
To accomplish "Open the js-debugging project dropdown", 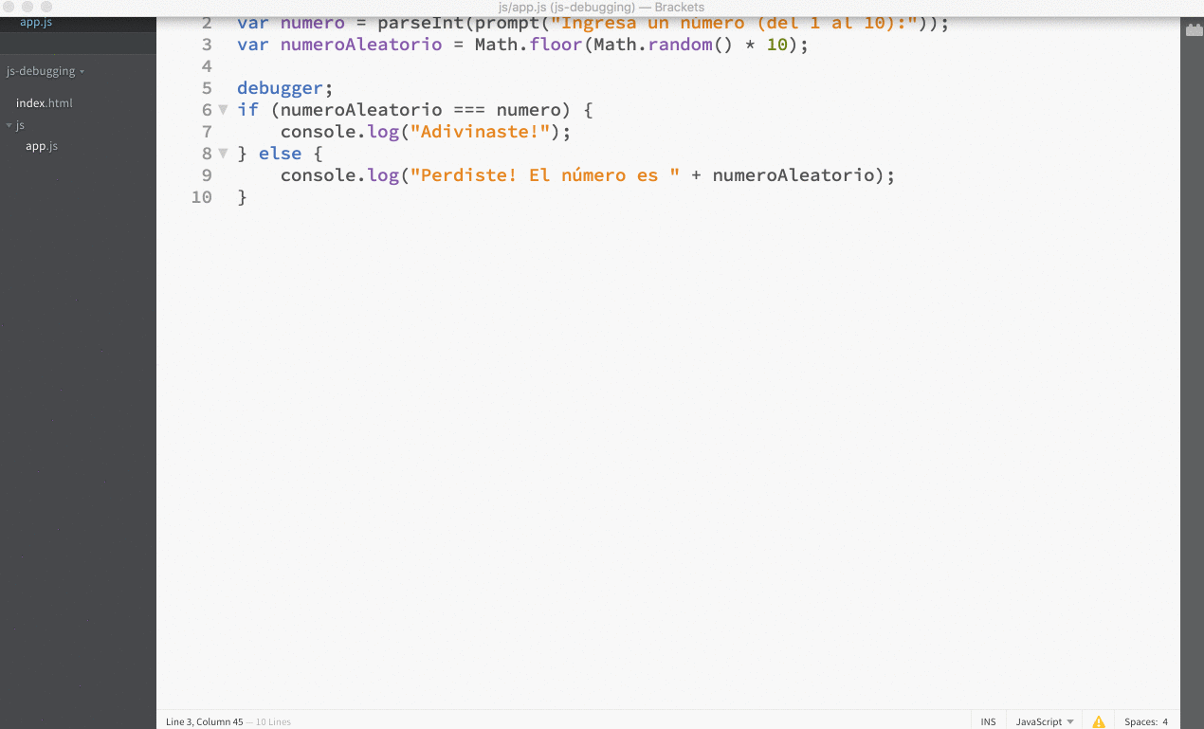I will 45,71.
